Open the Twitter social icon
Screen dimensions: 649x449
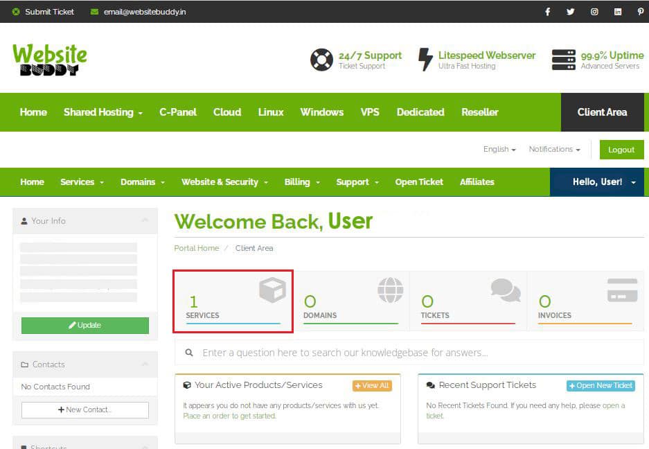(x=570, y=12)
